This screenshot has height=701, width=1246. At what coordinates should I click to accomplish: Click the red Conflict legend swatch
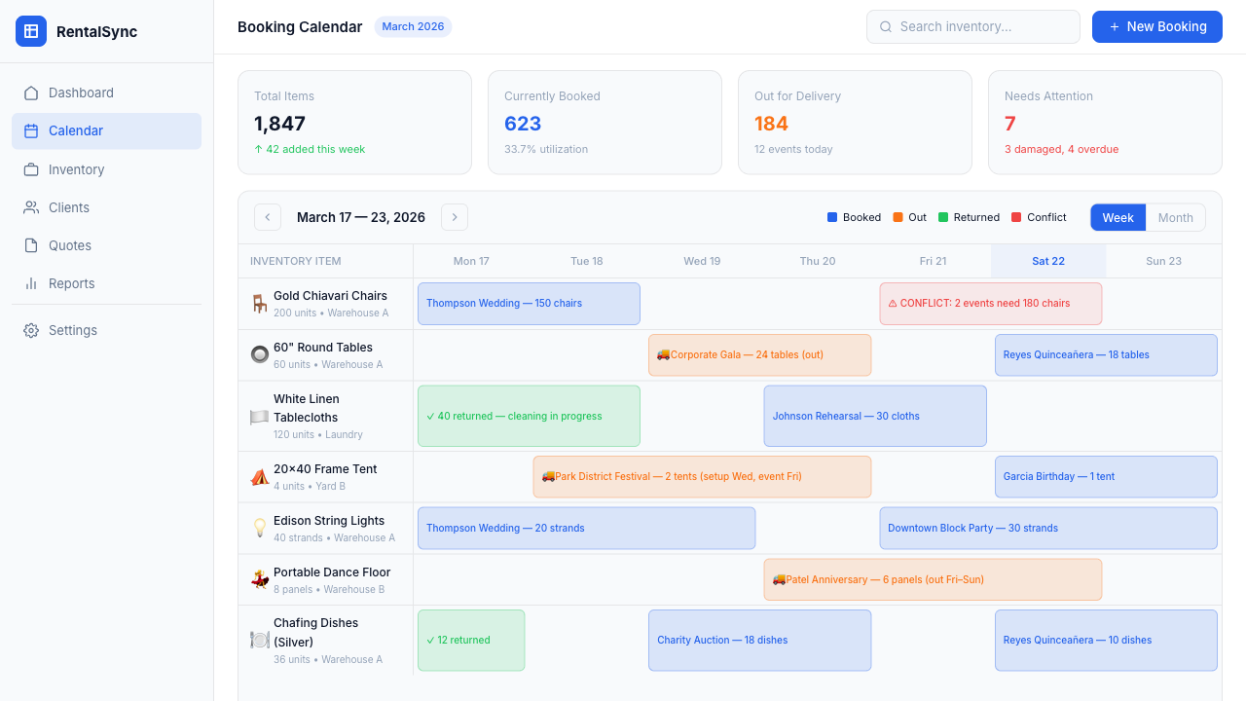[x=1016, y=217]
